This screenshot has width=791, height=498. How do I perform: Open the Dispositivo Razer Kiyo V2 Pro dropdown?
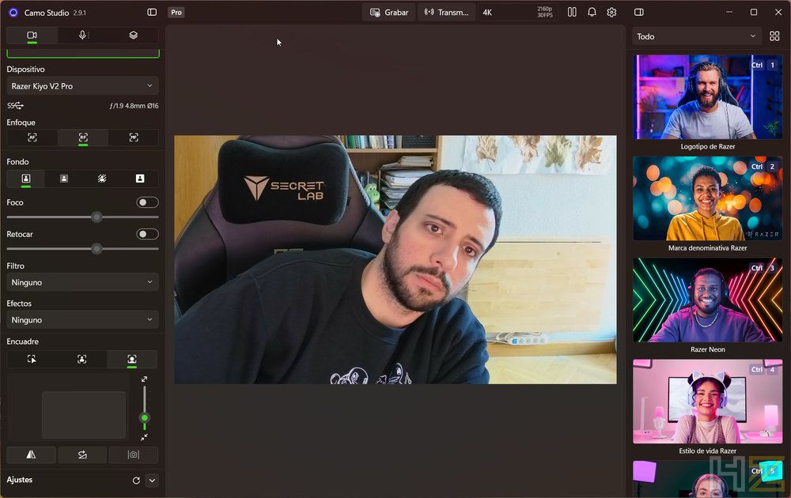click(x=83, y=86)
